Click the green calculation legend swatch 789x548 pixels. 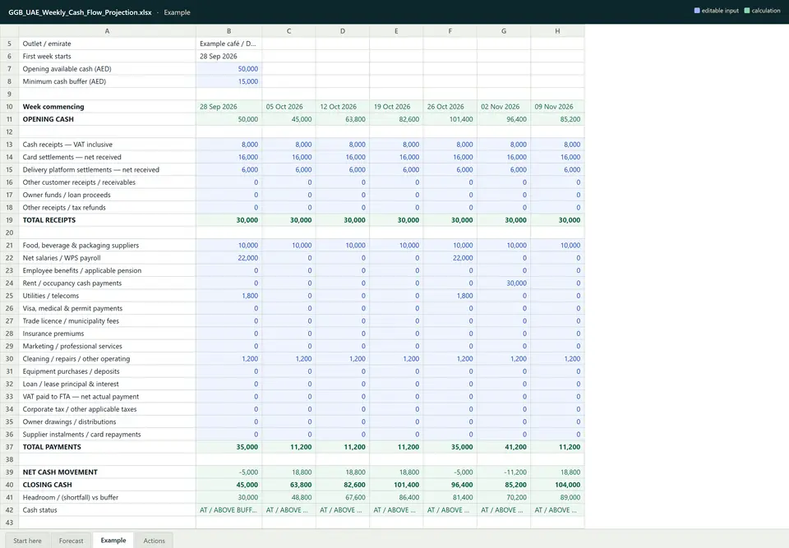tap(747, 11)
